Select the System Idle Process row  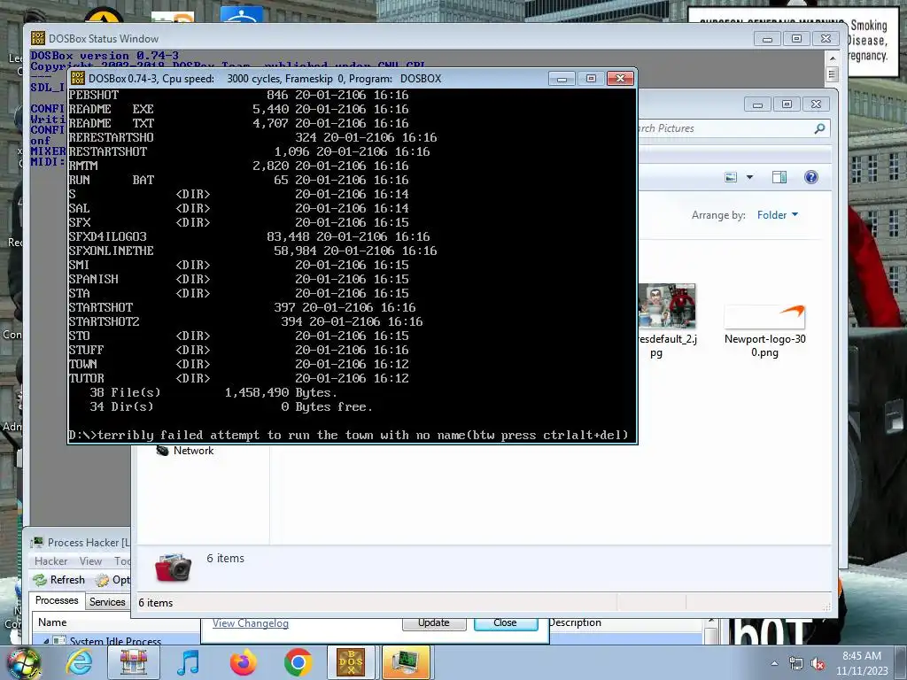point(115,640)
